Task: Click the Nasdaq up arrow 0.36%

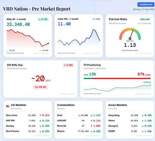Action: click(44, 126)
